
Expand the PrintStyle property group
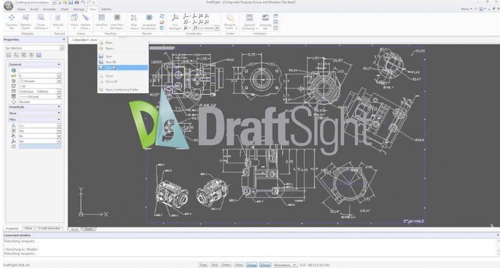(x=59, y=107)
